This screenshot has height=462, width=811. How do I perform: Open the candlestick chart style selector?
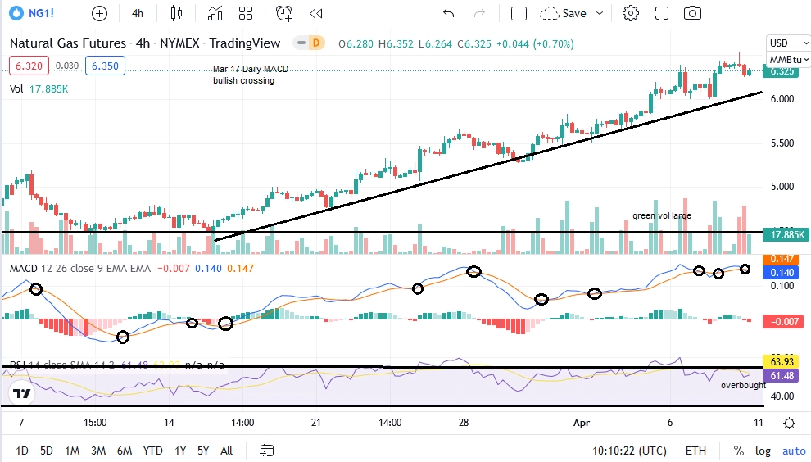point(176,13)
